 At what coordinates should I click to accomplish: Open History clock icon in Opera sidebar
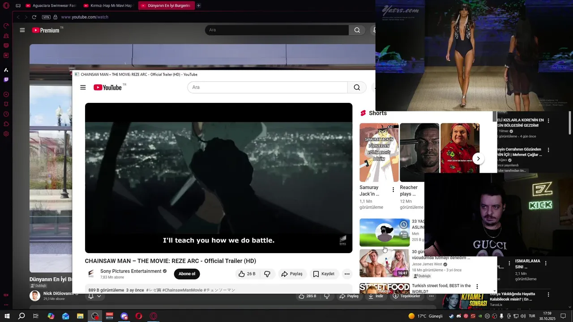(x=6, y=114)
